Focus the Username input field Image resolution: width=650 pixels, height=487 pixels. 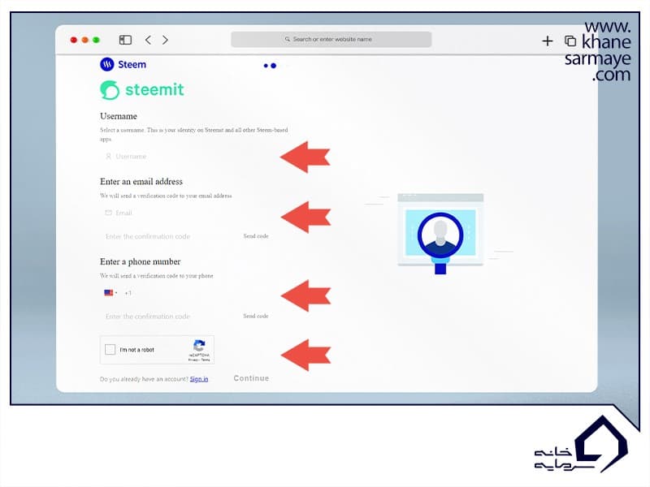tap(185, 157)
